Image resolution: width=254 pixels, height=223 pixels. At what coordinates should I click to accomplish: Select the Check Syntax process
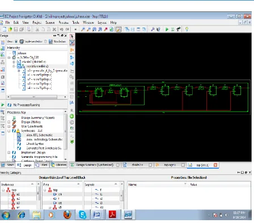pyautogui.click(x=35, y=144)
